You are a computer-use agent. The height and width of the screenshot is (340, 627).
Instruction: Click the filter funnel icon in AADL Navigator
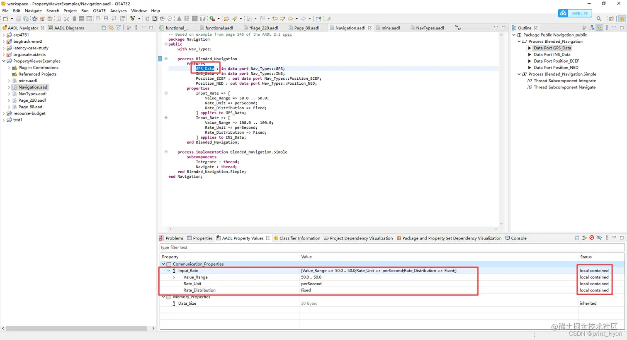(x=119, y=28)
